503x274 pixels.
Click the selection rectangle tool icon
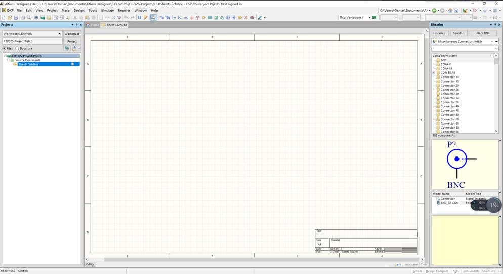(x=100, y=18)
